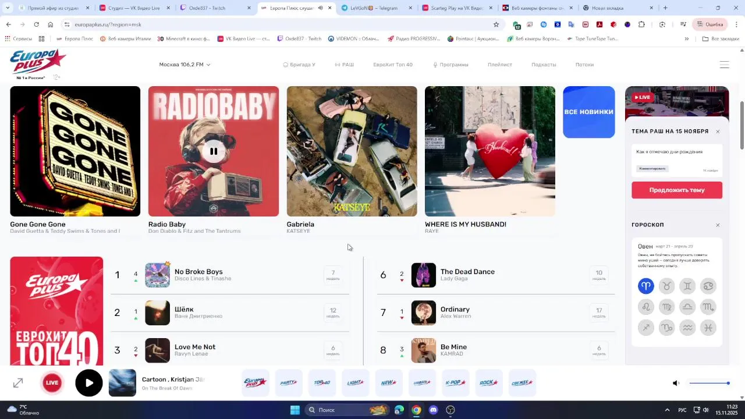The image size is (745, 419).
Task: Open the Chrome extensions puzzle icon
Action: point(641,24)
